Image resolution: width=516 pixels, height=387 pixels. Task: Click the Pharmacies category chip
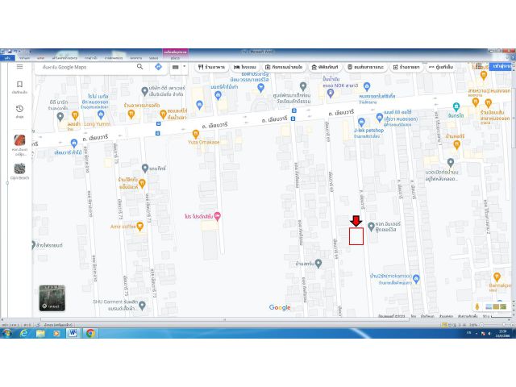click(x=406, y=67)
